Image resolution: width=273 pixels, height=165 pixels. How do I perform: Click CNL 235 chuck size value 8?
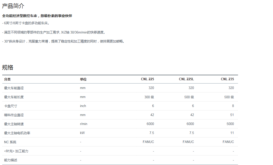pyautogui.click(x=233, y=106)
